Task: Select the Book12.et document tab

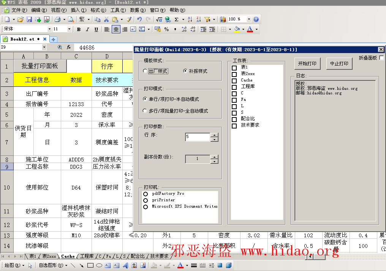Action: pos(24,39)
